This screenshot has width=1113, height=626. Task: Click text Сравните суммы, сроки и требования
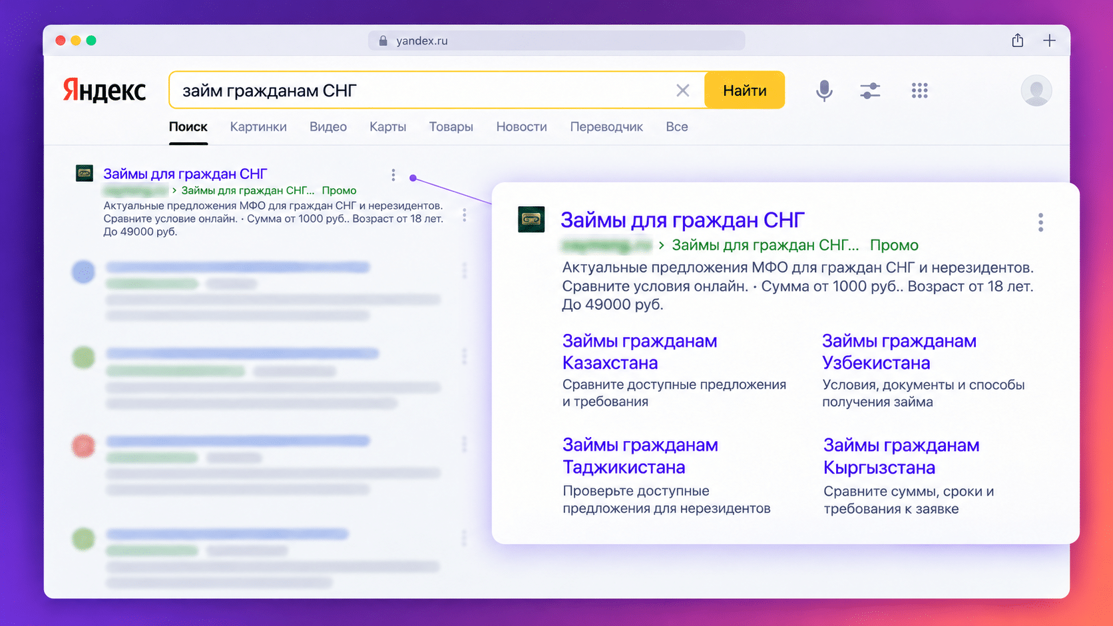click(x=909, y=500)
